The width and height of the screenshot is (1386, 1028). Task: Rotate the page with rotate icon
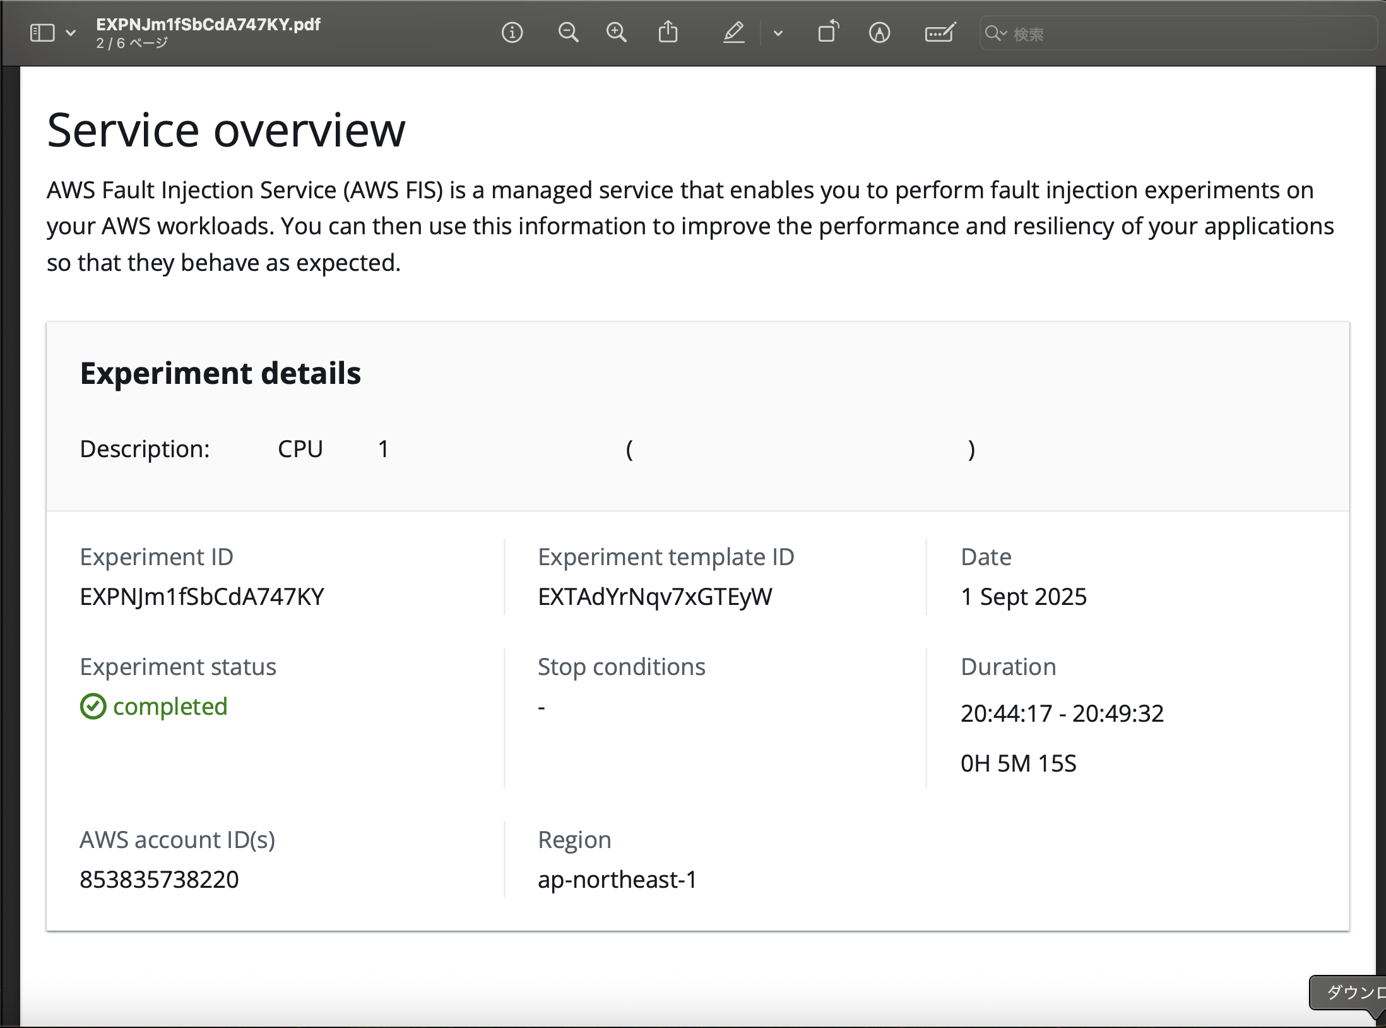tap(828, 32)
